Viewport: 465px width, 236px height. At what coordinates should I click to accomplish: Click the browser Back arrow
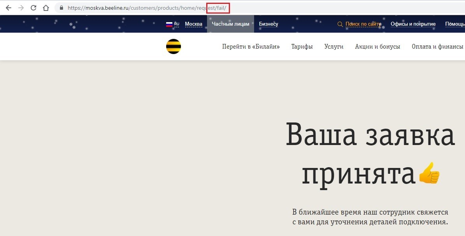pos(8,8)
